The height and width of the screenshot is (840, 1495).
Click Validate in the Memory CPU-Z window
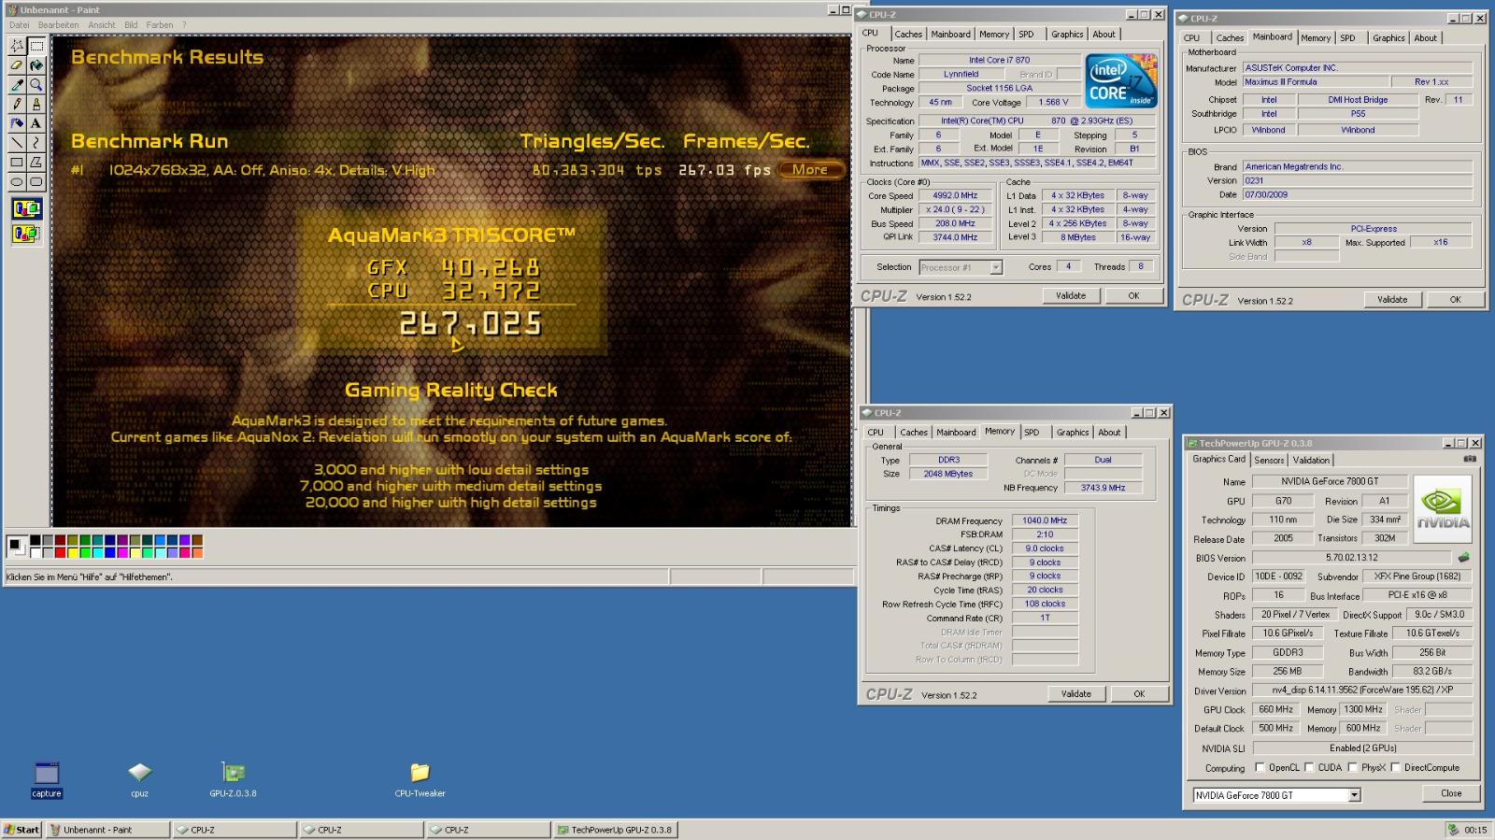point(1075,693)
